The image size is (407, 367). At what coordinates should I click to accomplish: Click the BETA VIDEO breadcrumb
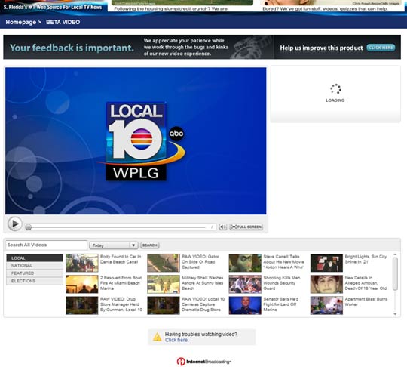point(63,23)
